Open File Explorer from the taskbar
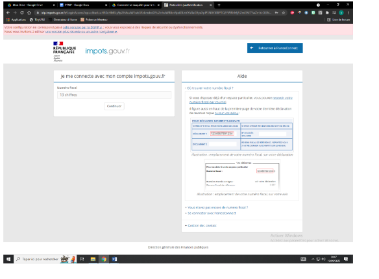The height and width of the screenshot is (279, 379). tap(93, 259)
